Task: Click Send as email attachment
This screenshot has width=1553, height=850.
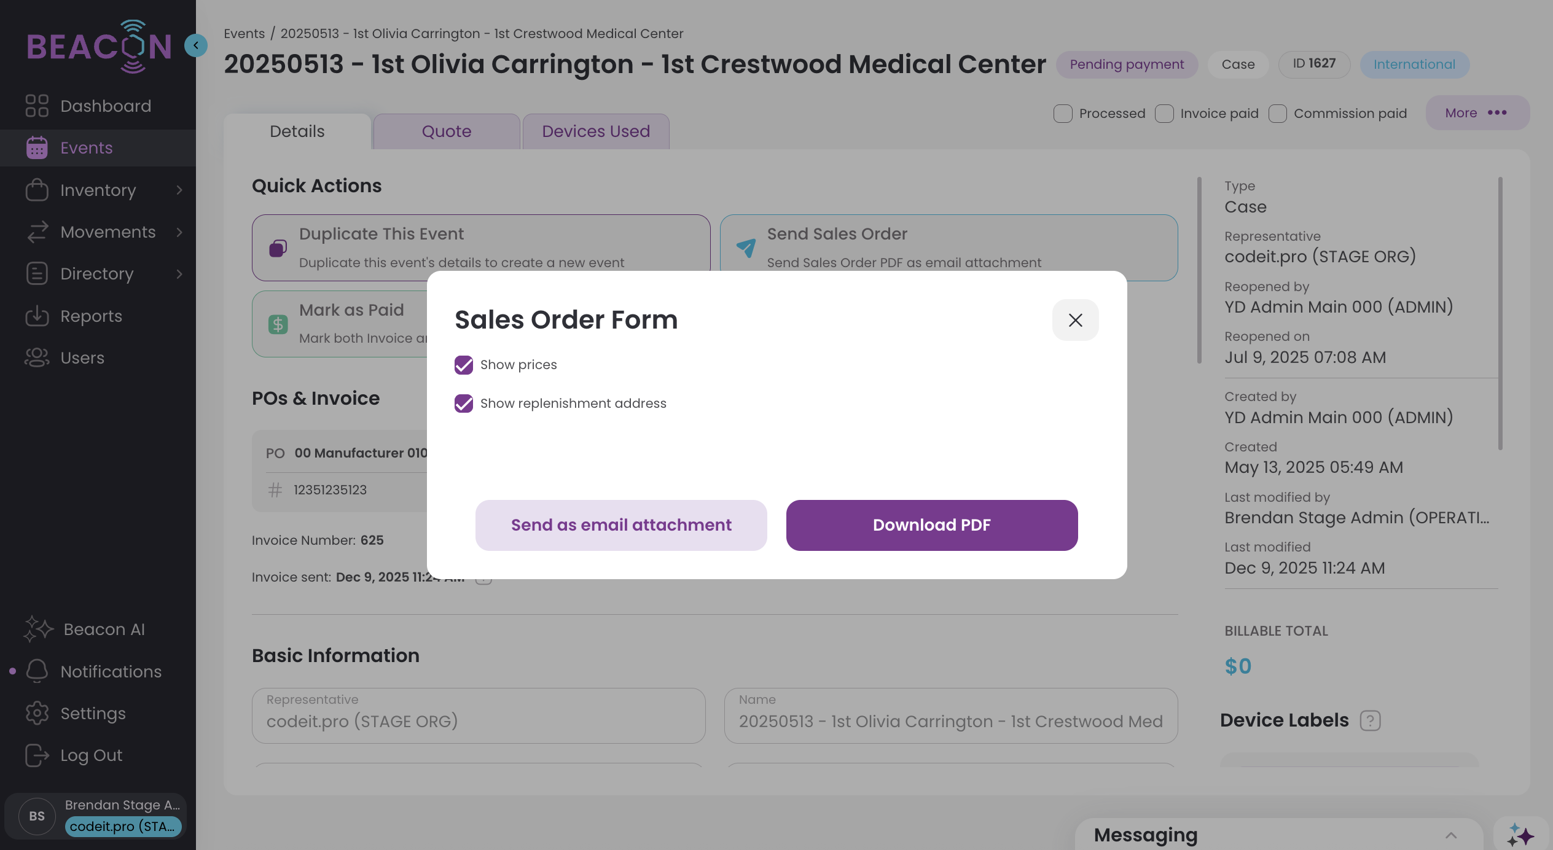Action: click(620, 525)
